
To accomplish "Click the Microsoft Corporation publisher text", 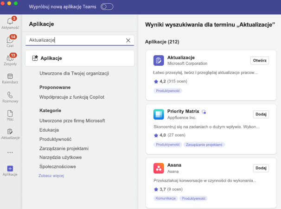I will (187, 63).
